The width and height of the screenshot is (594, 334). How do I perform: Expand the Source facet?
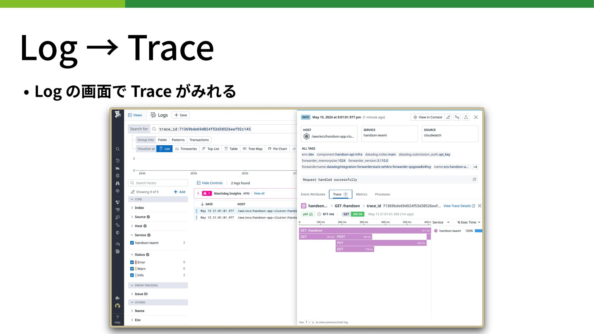tap(140, 217)
